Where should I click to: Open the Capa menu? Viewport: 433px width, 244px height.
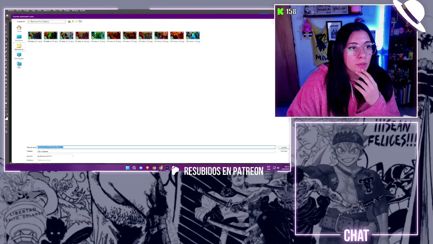click(33, 11)
